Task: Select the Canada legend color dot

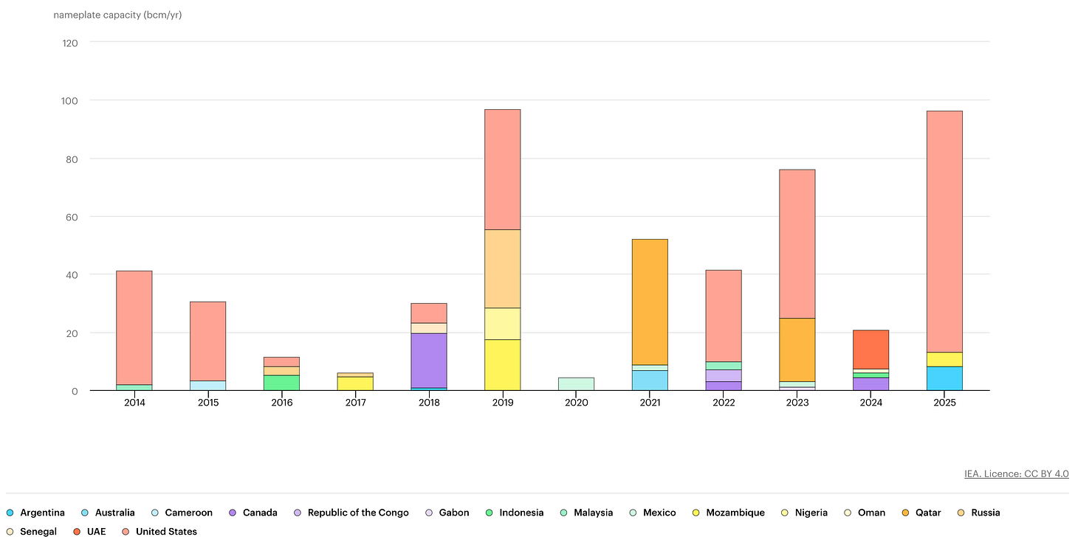Action: tap(233, 512)
